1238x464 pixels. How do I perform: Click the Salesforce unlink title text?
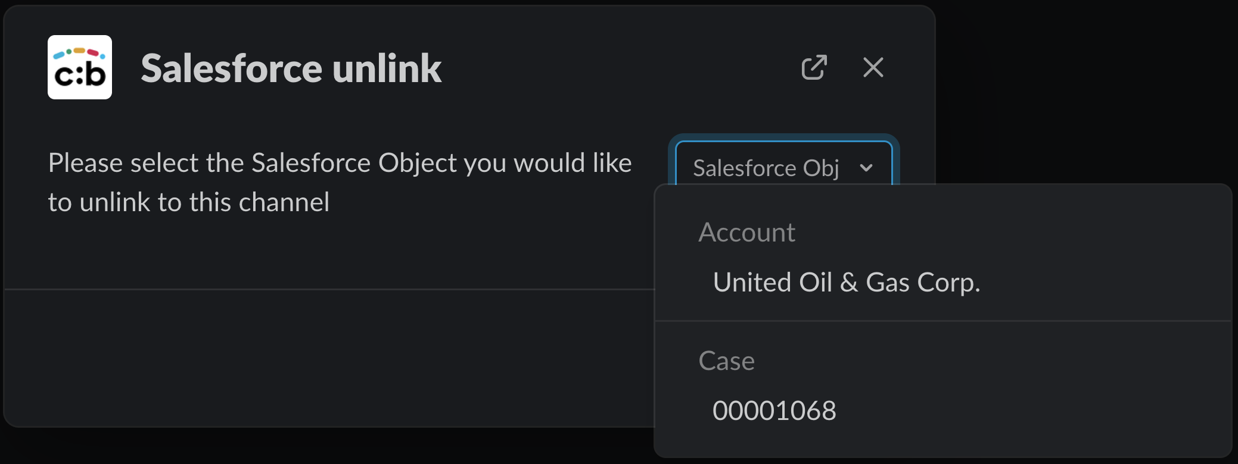[291, 68]
